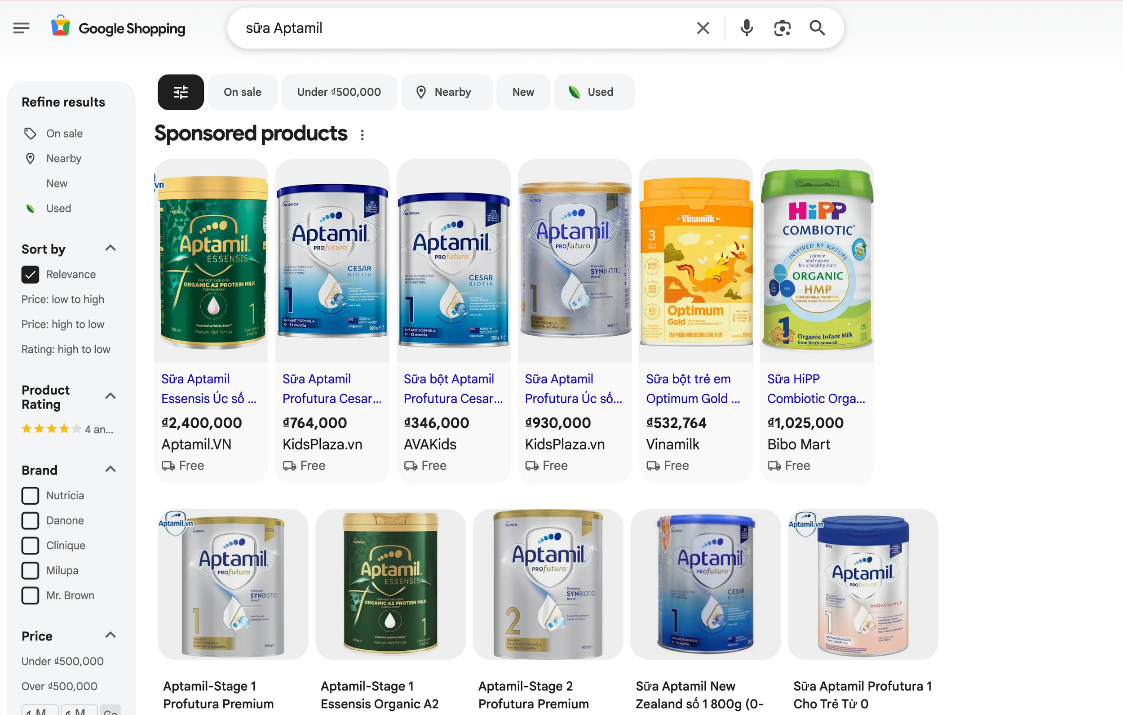Start voice search with microphone
Screen dimensions: 1123x715
pyautogui.click(x=746, y=28)
